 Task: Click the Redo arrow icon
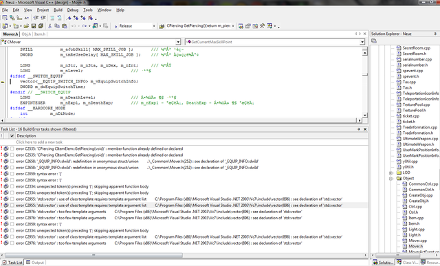(84, 26)
